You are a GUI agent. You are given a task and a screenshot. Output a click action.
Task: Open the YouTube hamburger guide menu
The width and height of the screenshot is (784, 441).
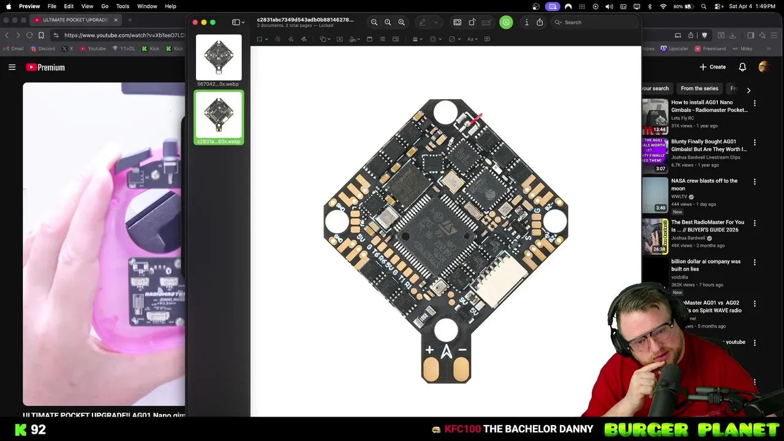click(12, 67)
